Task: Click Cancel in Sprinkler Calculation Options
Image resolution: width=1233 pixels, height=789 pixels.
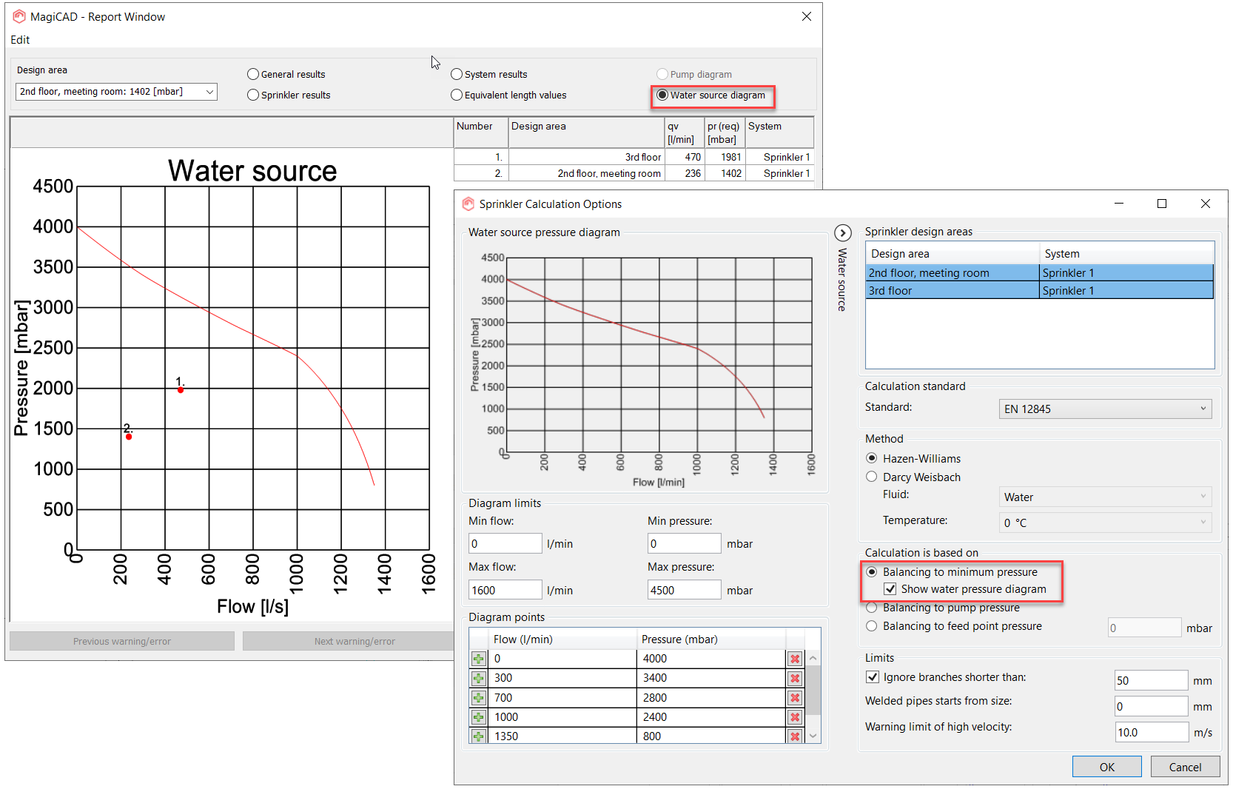Action: [1184, 767]
